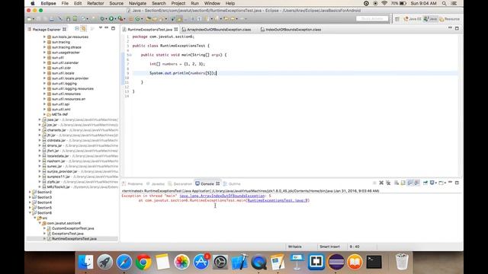Screen dimensions: 488x274
Task: Close the RuntimeExceptionsTest.java editor tab
Action: coord(176,30)
